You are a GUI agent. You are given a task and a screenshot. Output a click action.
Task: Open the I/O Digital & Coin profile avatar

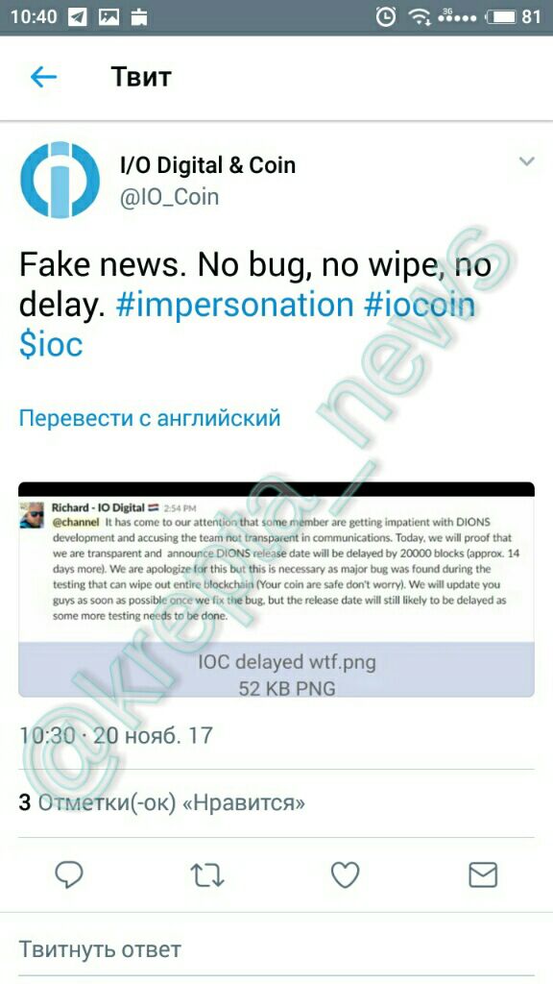(60, 180)
